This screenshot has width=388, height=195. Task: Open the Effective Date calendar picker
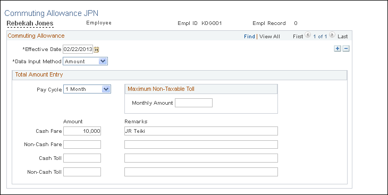click(x=97, y=49)
